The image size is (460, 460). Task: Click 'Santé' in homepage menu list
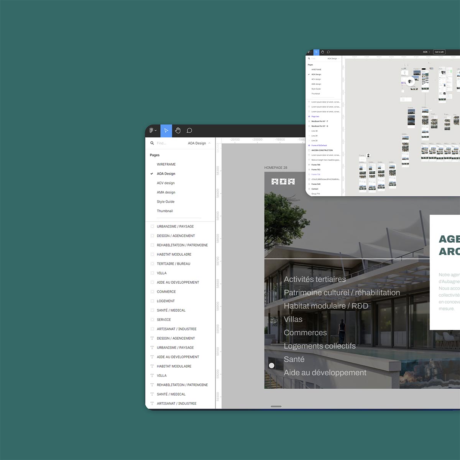[x=294, y=359]
